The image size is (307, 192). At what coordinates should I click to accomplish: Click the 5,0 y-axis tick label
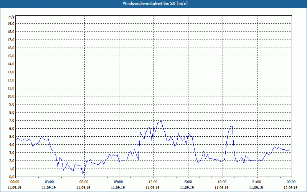pyautogui.click(x=12, y=136)
